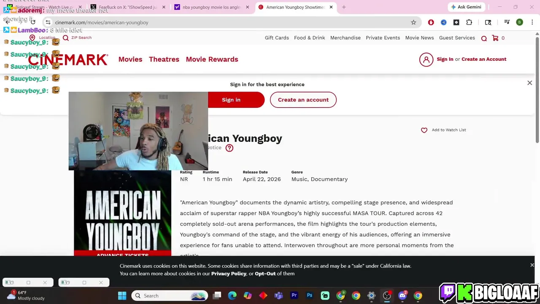The image size is (540, 304).
Task: Open OBS Studio from the taskbar
Action: 387,296
